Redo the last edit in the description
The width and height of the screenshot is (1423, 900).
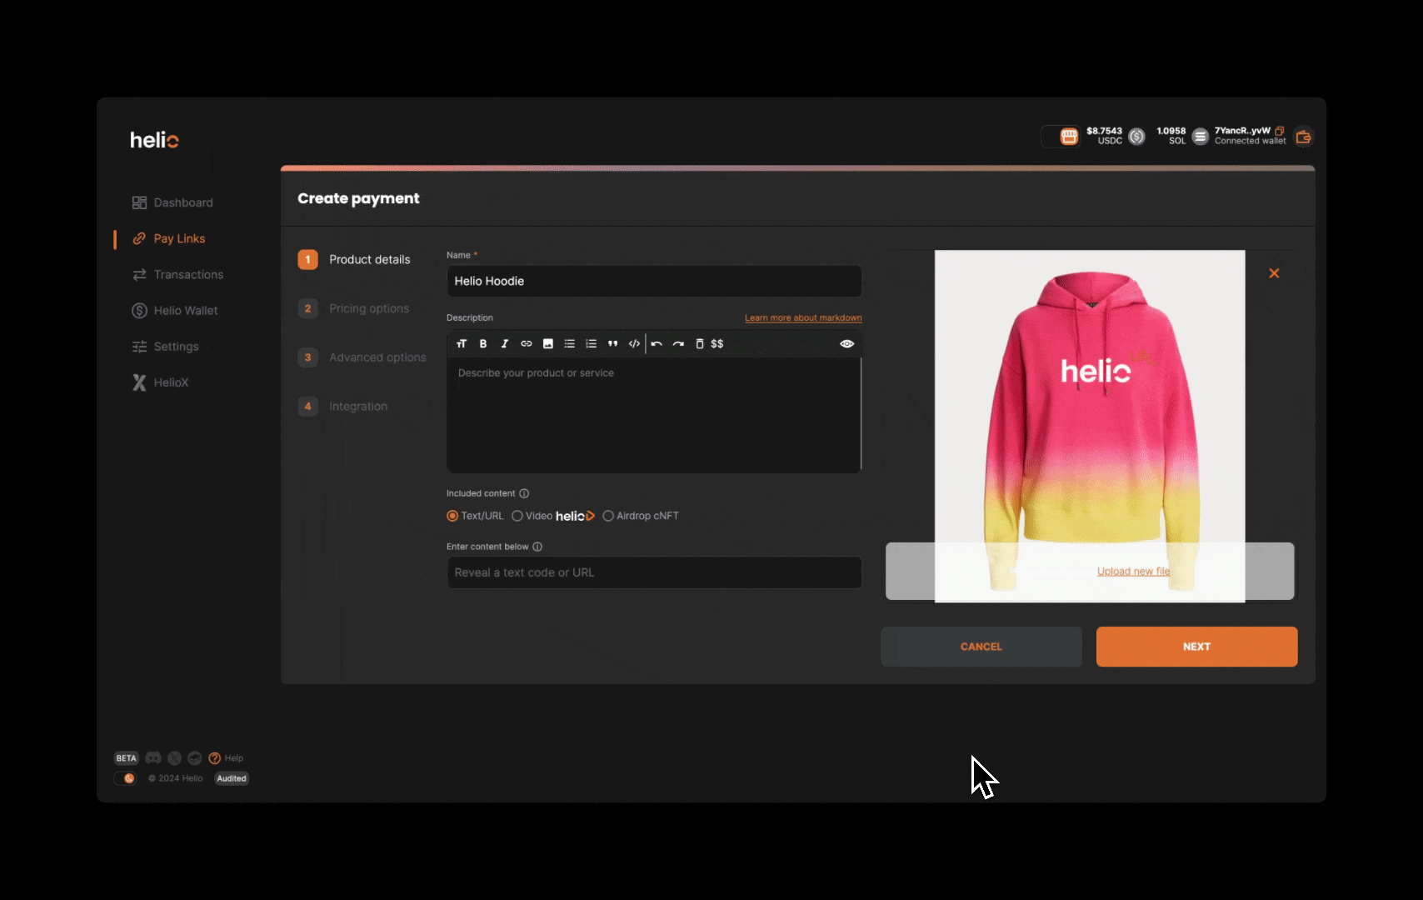point(678,343)
